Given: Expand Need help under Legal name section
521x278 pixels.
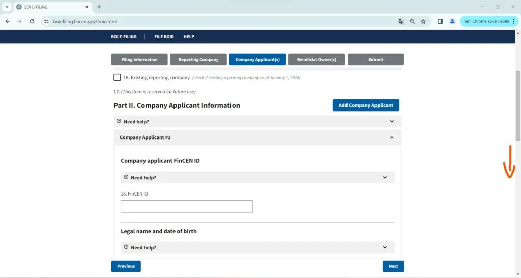Looking at the screenshot, I should (x=257, y=247).
